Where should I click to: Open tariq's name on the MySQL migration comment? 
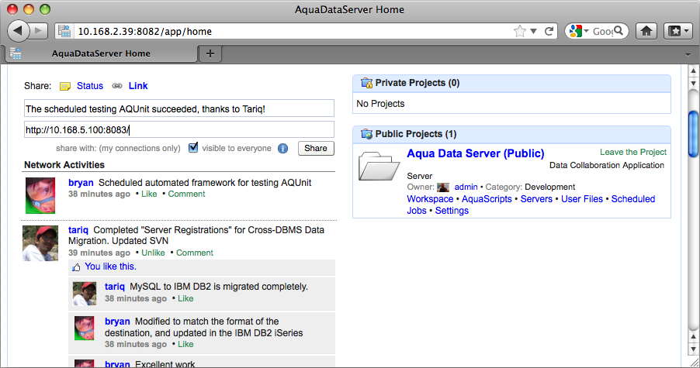click(x=115, y=287)
